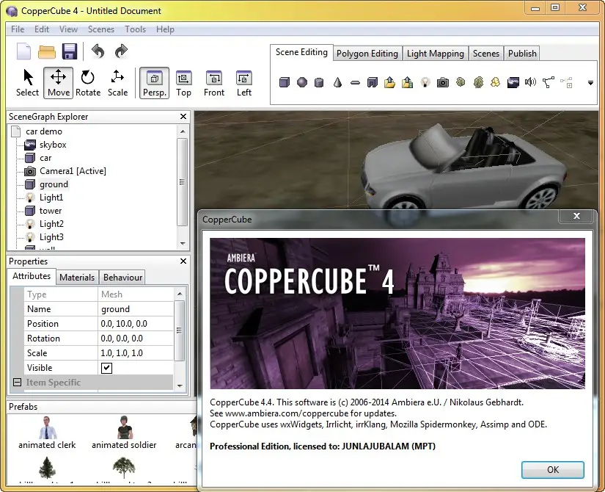The image size is (605, 492).
Task: Close the SceneGraph Explorer panel
Action: click(183, 116)
